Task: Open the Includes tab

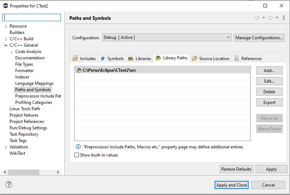Action: point(84,59)
